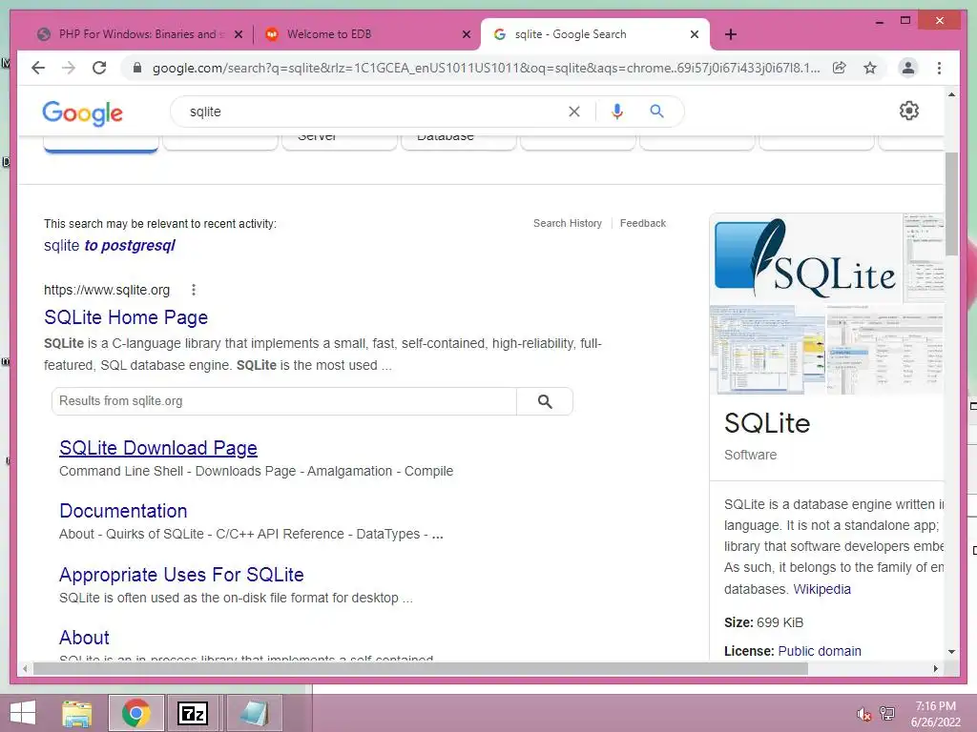
Task: Open the SQLite Home Page result
Action: (126, 317)
